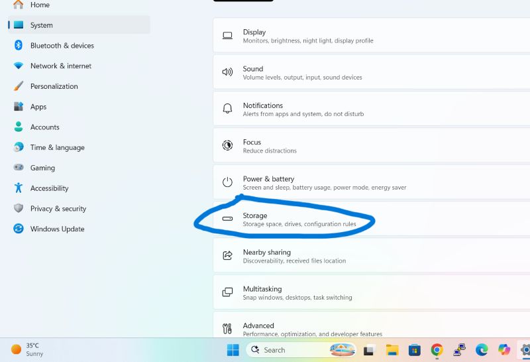Open the Windows Start button
The width and height of the screenshot is (530, 362).
(x=233, y=350)
